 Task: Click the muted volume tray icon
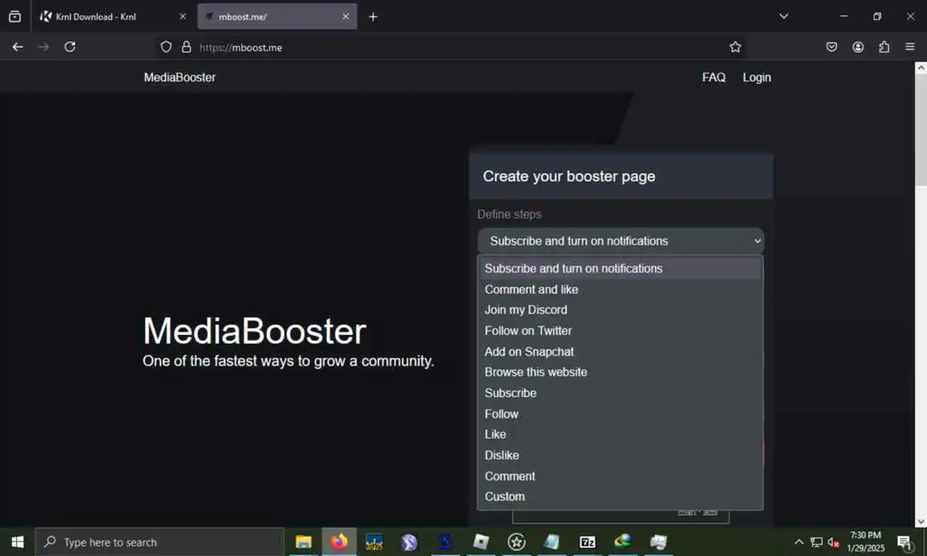pyautogui.click(x=834, y=542)
